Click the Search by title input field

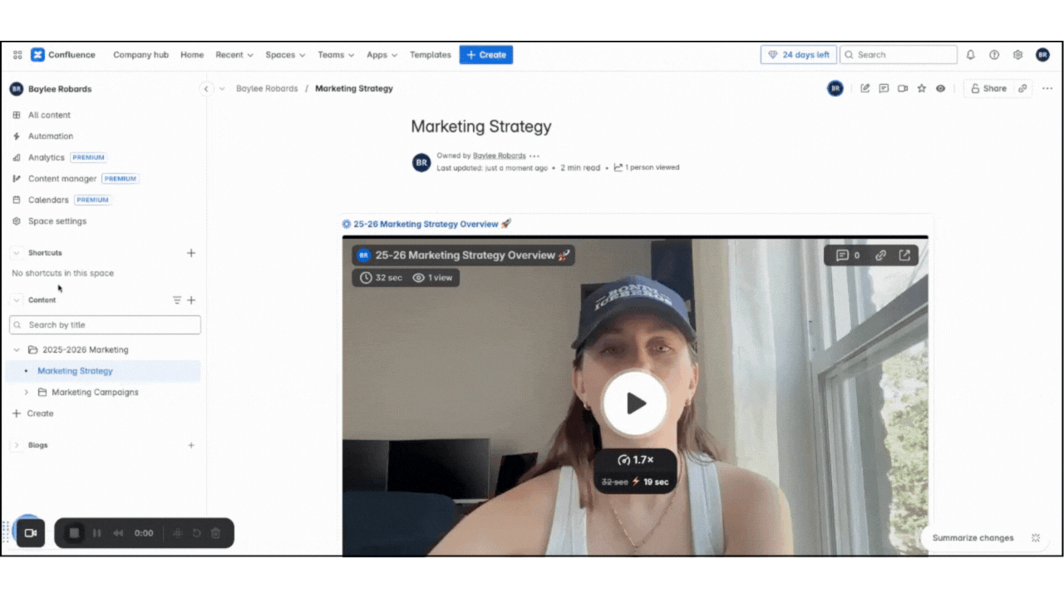tap(105, 324)
